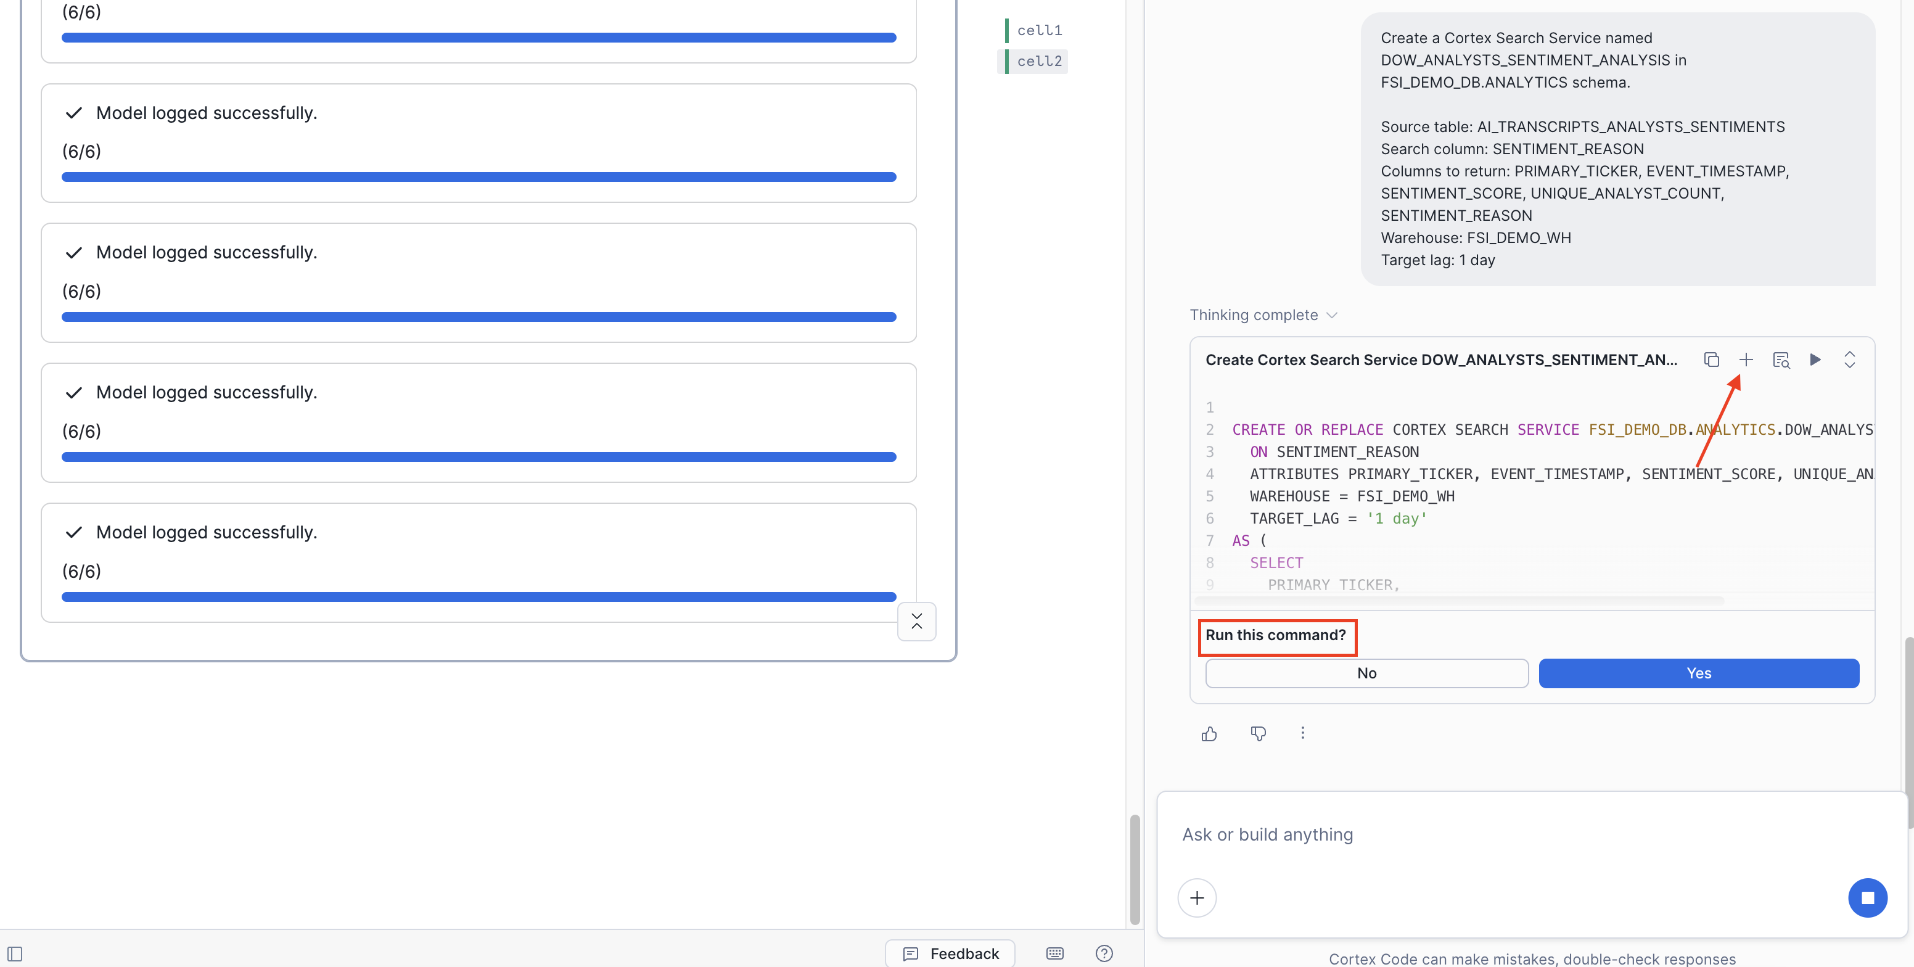Confirm running the command with Yes
1914x967 pixels.
coord(1699,673)
